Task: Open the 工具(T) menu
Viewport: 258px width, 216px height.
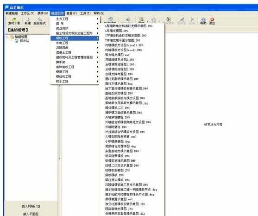Action: pos(85,13)
